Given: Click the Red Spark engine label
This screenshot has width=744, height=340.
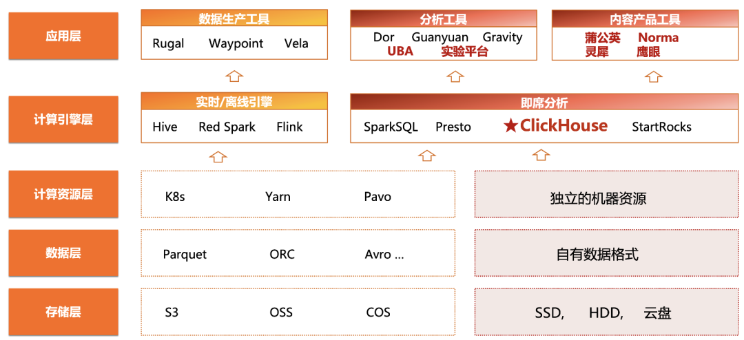Looking at the screenshot, I should (x=227, y=127).
